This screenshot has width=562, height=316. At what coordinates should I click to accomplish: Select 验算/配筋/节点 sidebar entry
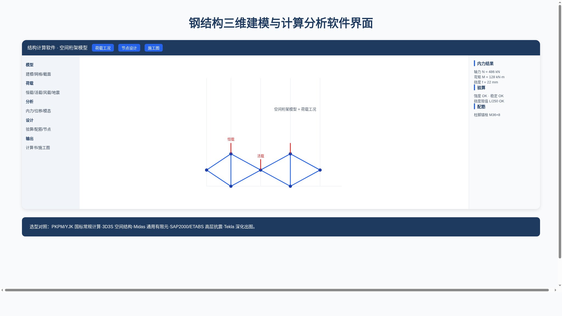tap(38, 129)
